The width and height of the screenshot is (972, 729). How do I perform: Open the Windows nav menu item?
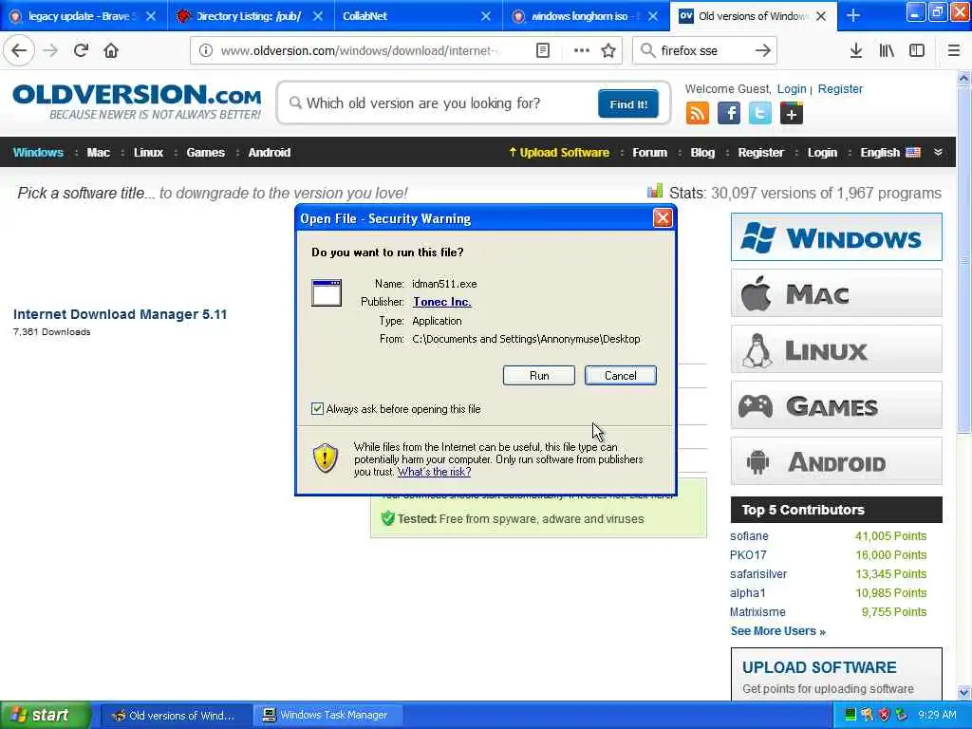(x=38, y=153)
